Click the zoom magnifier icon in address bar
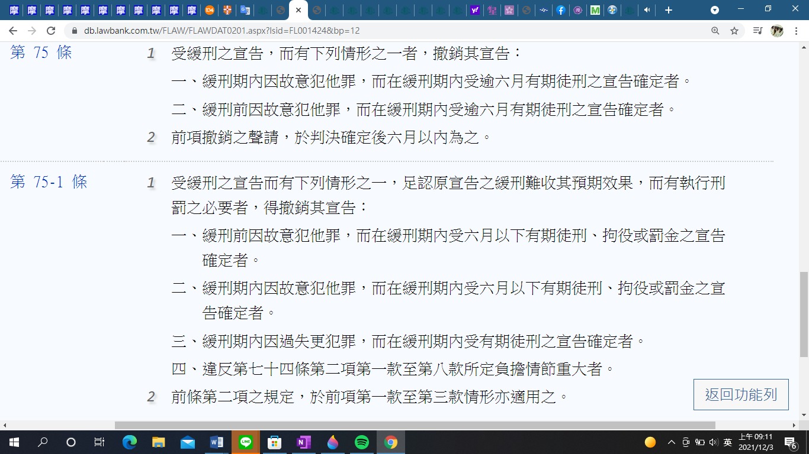This screenshot has height=454, width=809. (x=715, y=31)
